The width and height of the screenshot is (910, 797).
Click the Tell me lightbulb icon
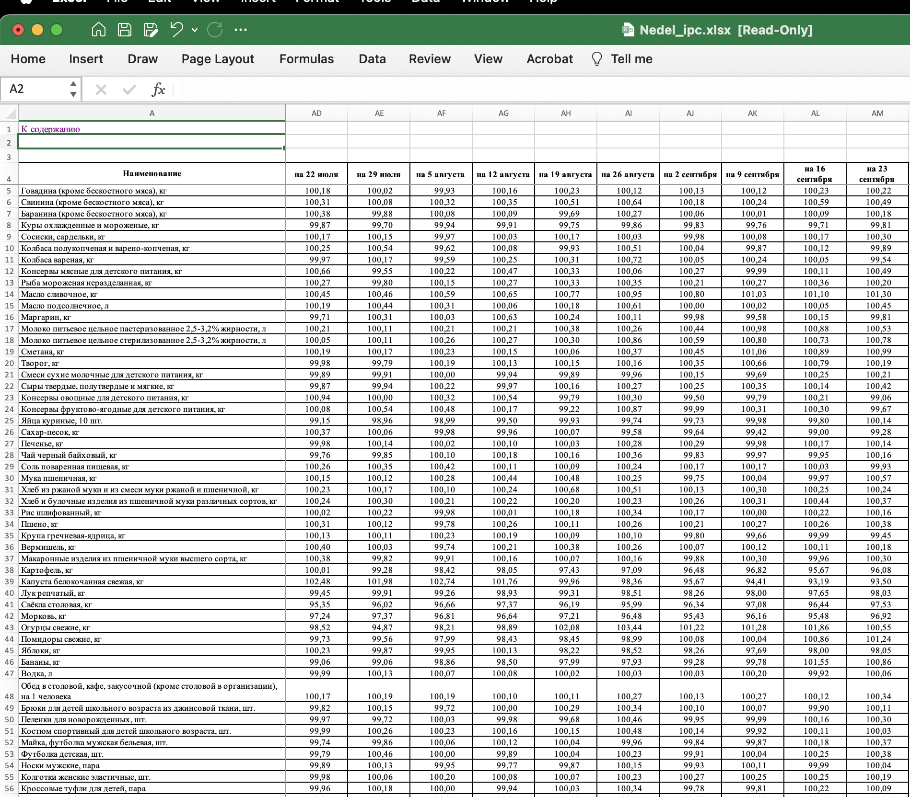coord(596,59)
